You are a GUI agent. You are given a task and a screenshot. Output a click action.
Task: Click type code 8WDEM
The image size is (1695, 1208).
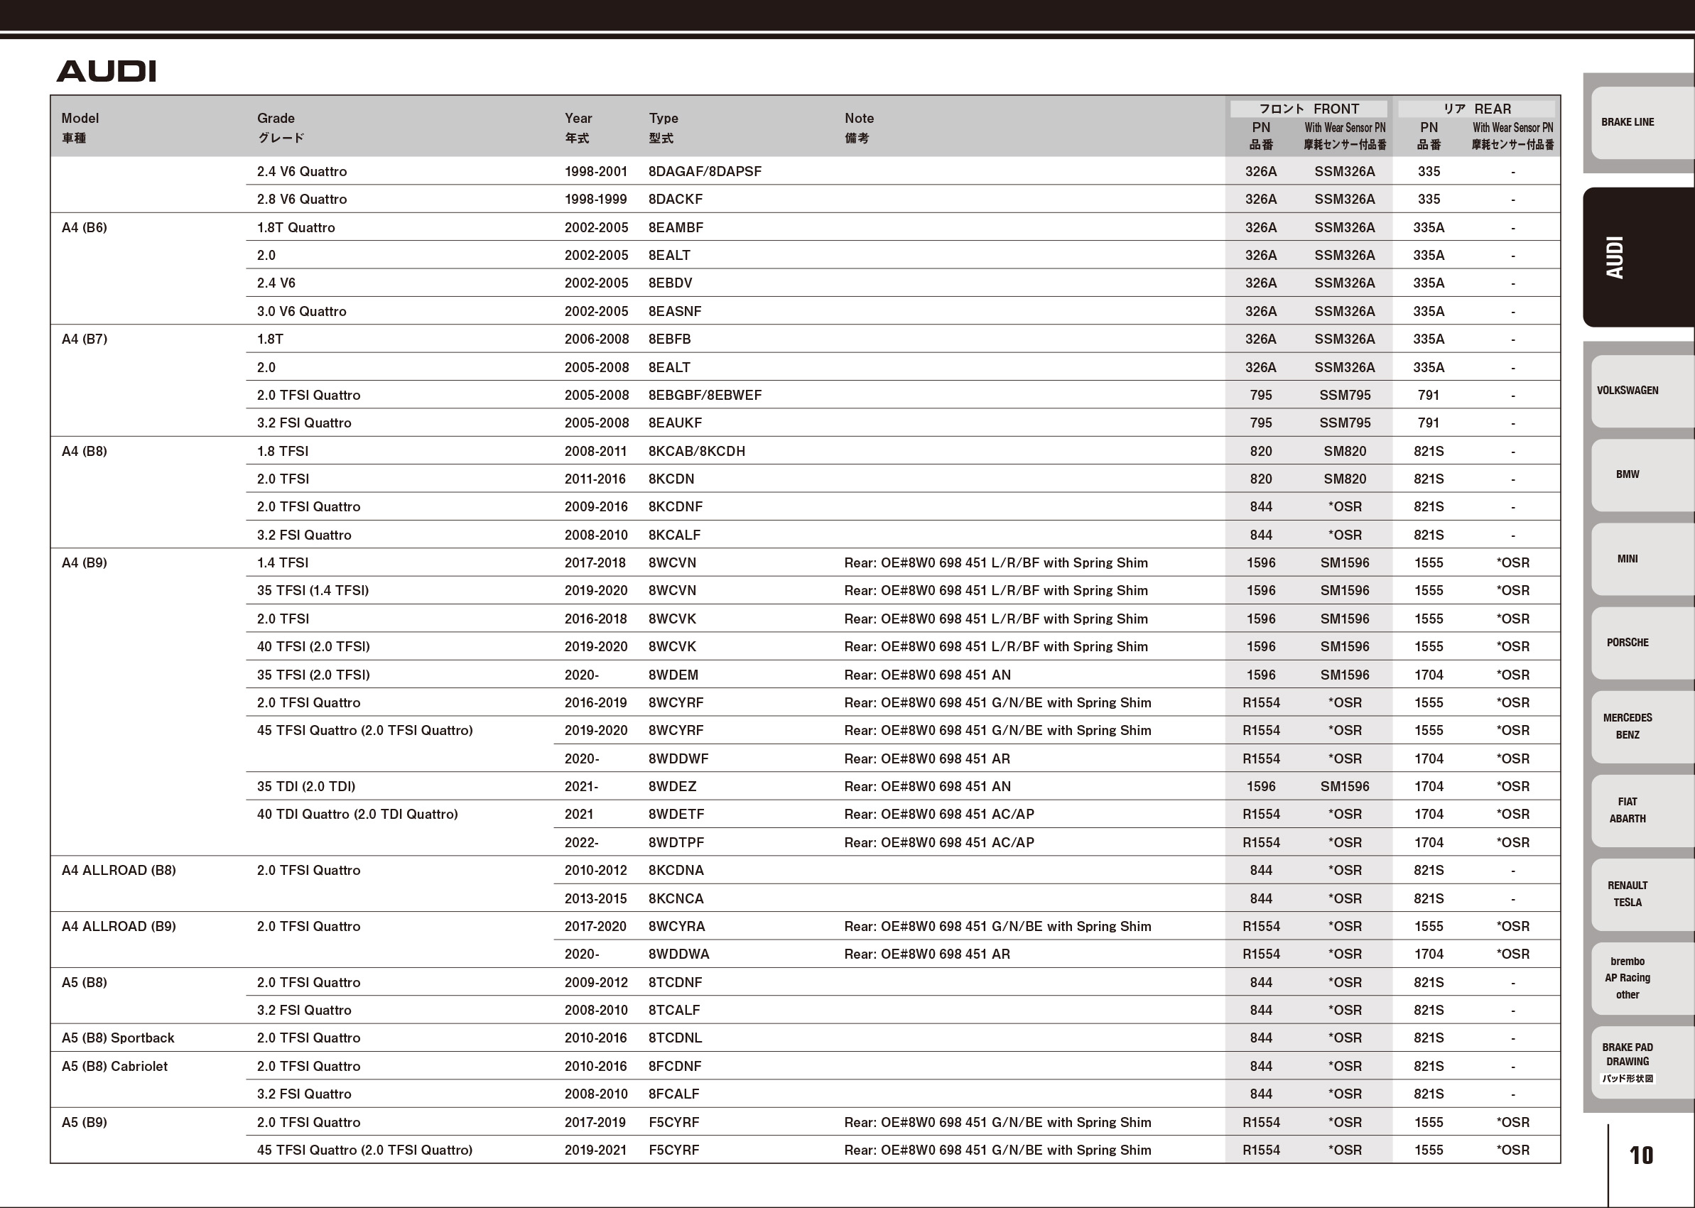pyautogui.click(x=673, y=675)
